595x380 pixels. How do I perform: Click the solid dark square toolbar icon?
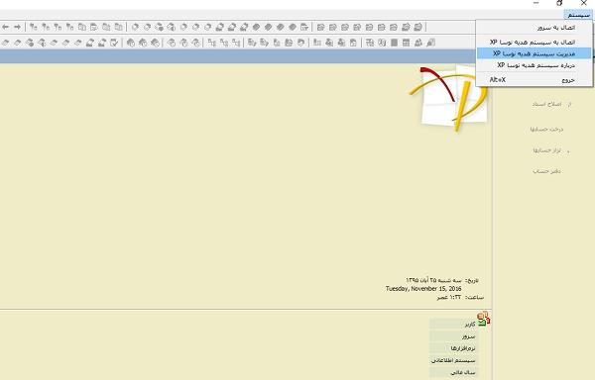pyautogui.click(x=395, y=43)
